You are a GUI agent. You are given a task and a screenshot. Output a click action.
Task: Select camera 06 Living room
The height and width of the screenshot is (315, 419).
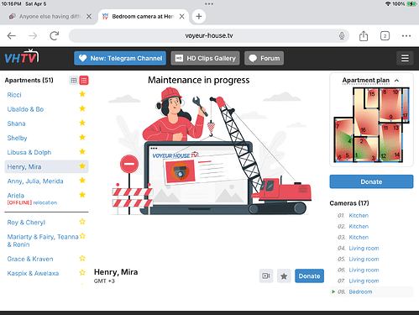[364, 270]
